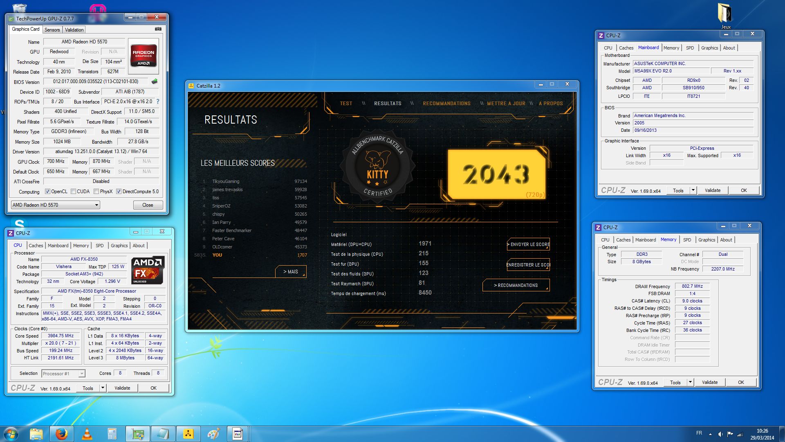The width and height of the screenshot is (785, 442).
Task: Click the > RECOMMANDATIONS button near results
Action: 516,285
